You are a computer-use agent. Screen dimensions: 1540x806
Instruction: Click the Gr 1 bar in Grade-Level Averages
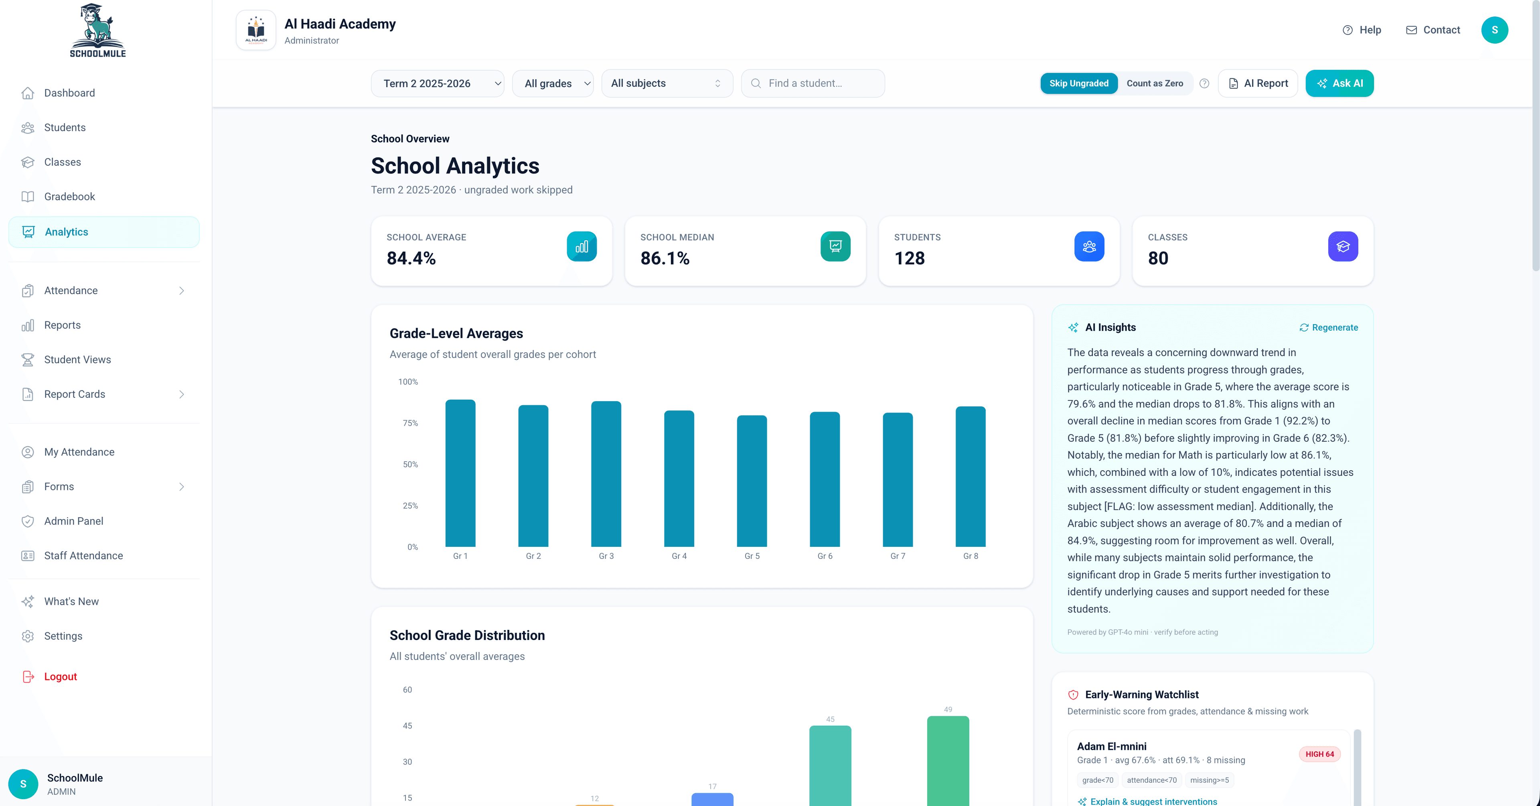tap(460, 473)
